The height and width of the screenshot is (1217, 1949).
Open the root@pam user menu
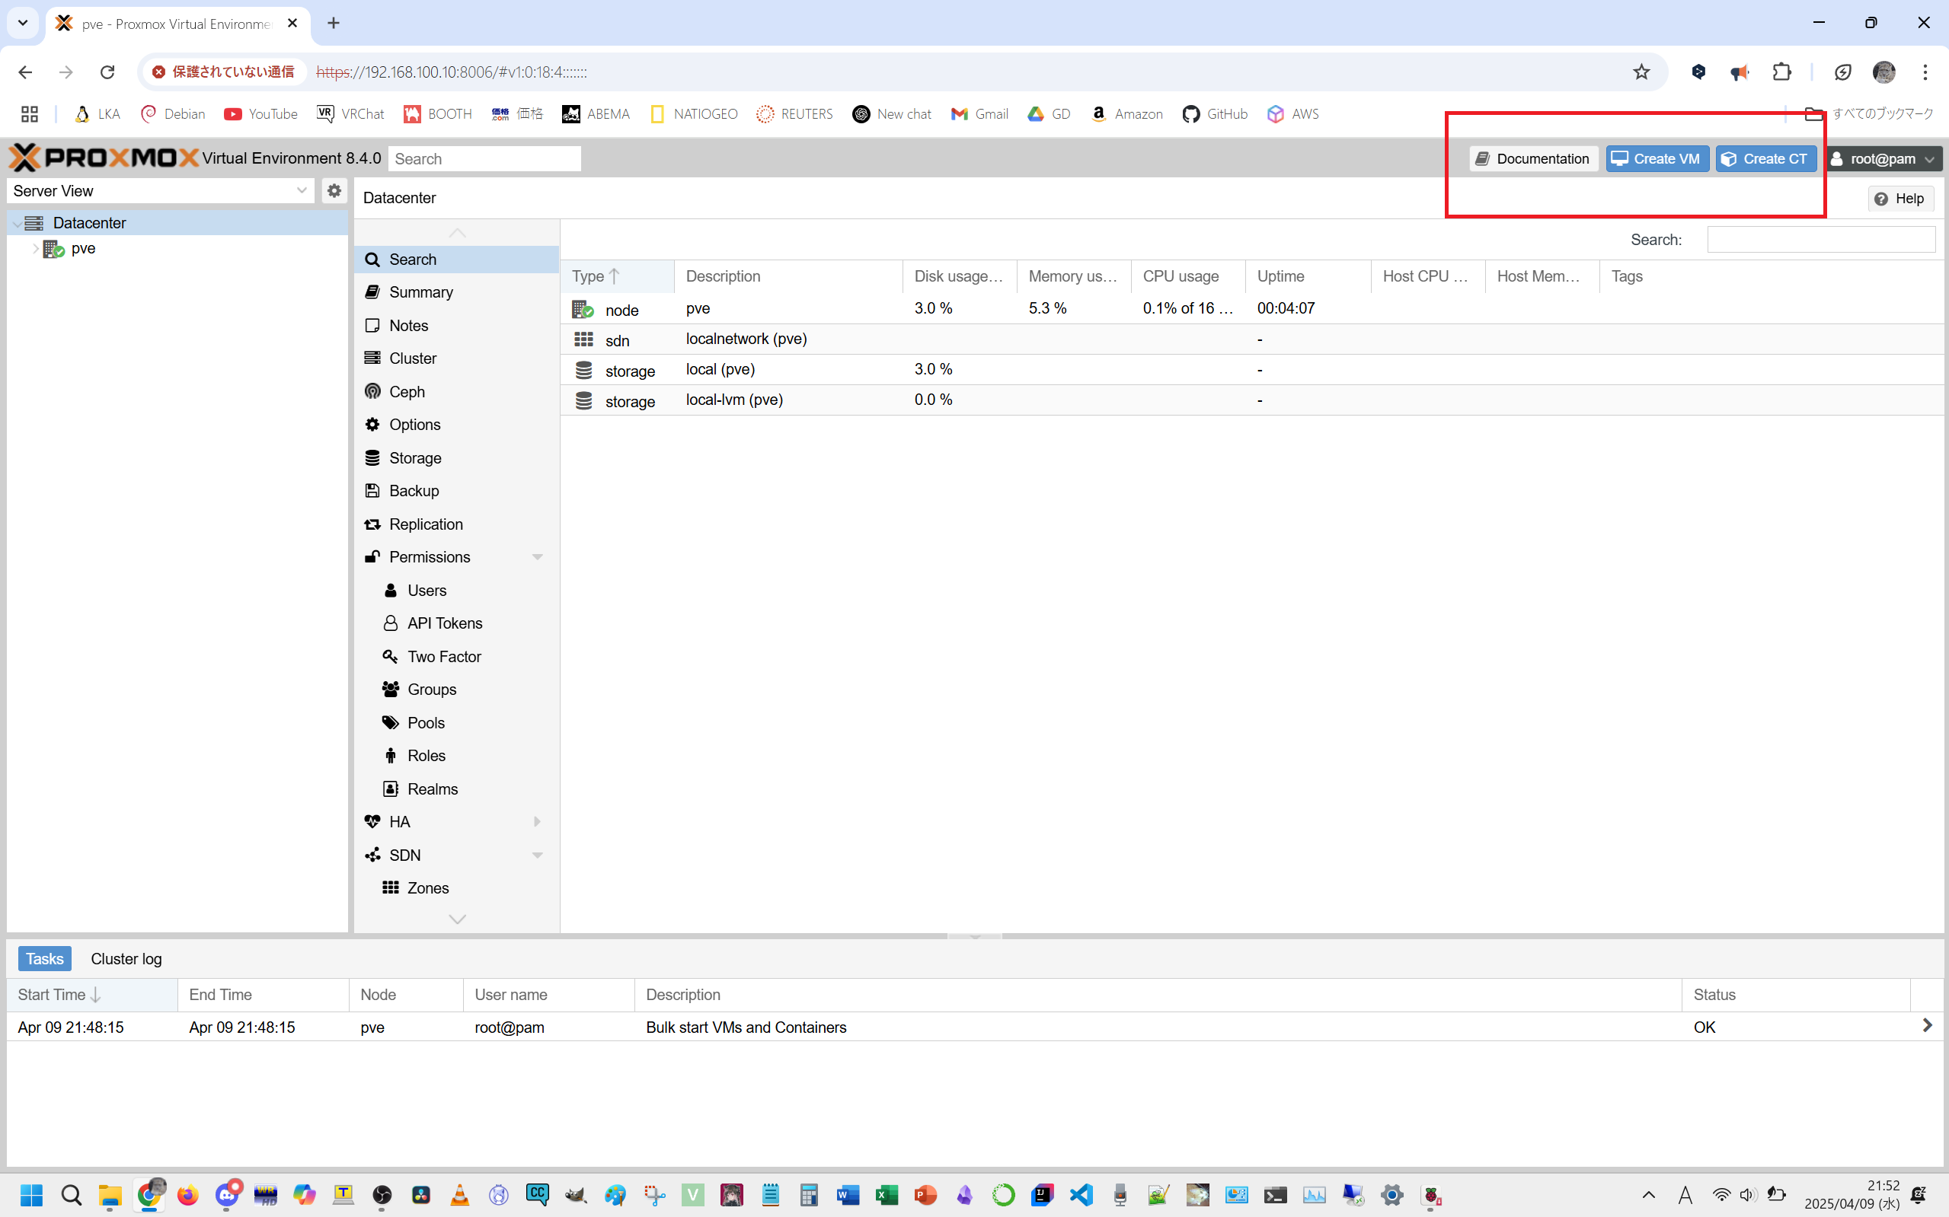[1883, 158]
